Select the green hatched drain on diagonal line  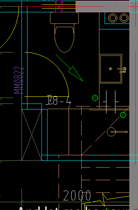[x=123, y=115]
